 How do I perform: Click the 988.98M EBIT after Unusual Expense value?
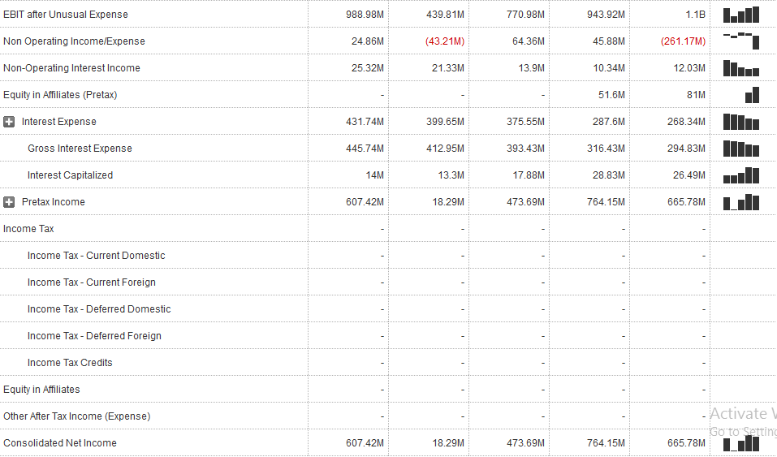(x=365, y=15)
